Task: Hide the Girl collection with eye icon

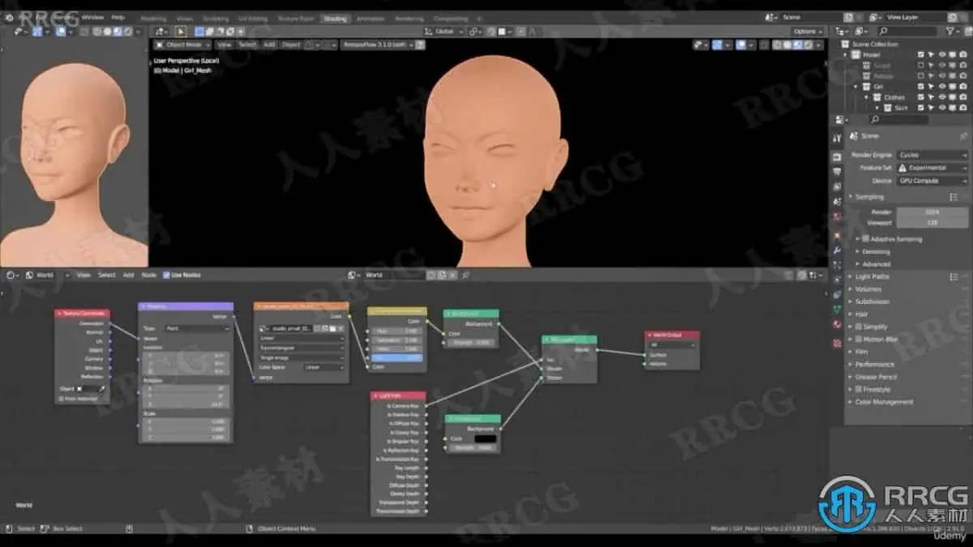Action: pos(942,86)
